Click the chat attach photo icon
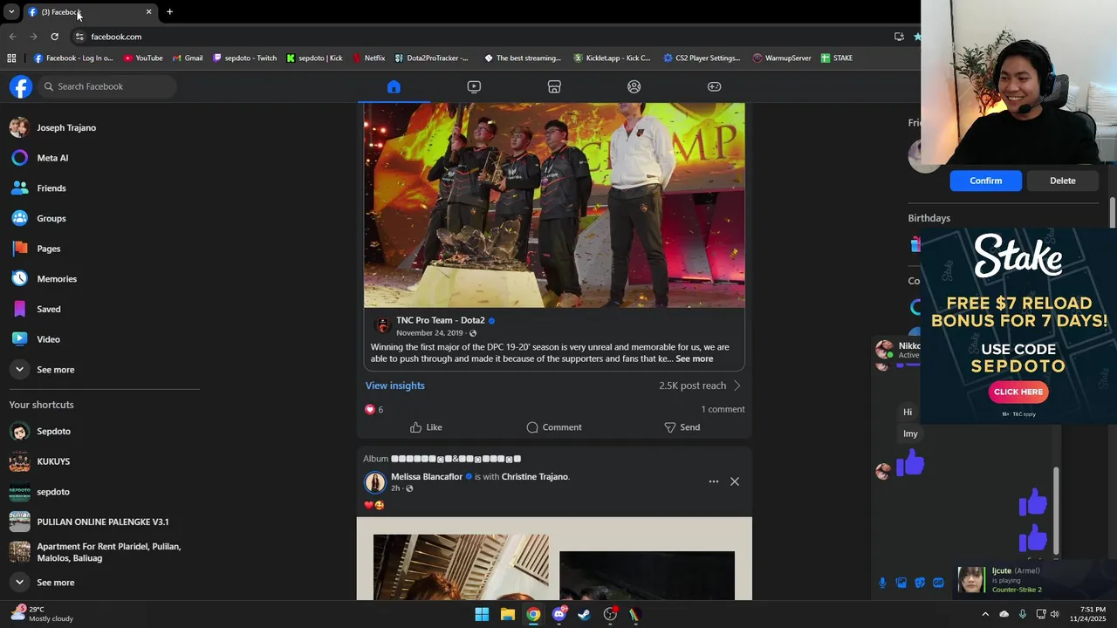The image size is (1117, 628). 901,583
